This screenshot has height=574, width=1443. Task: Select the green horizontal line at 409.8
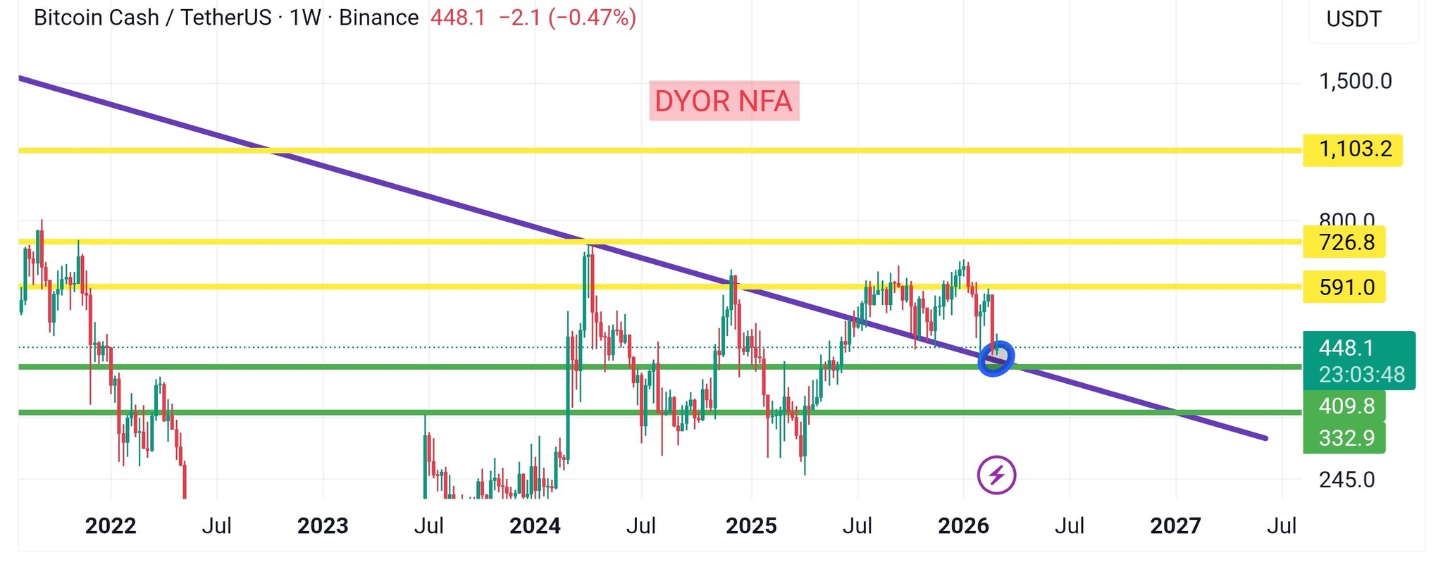click(659, 367)
